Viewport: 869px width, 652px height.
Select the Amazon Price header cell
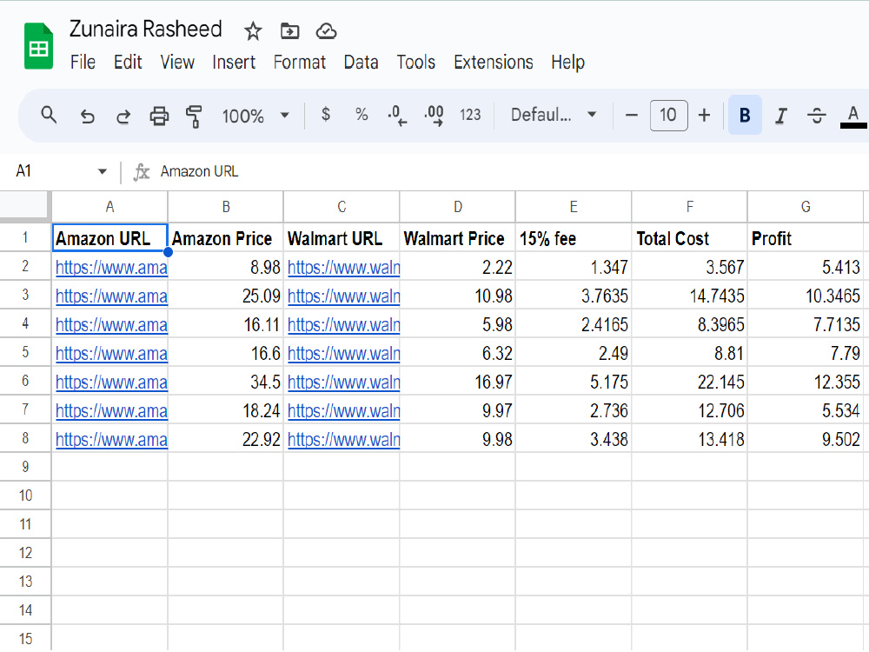tap(226, 238)
